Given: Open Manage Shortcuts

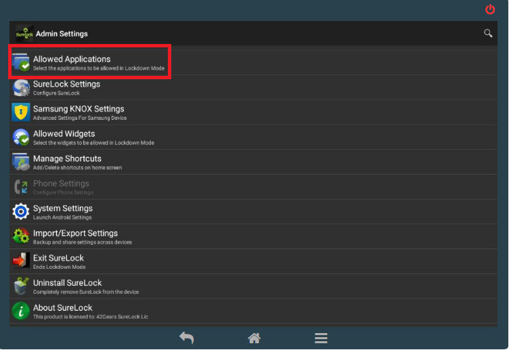Looking at the screenshot, I should coord(253,162).
